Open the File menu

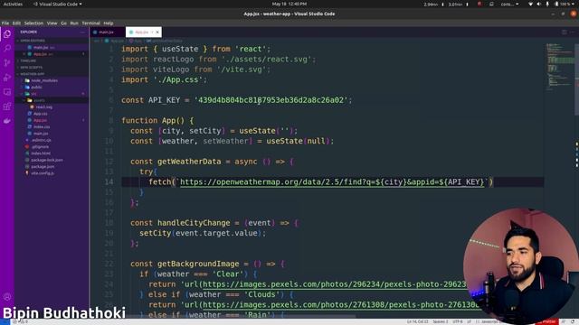5,23
